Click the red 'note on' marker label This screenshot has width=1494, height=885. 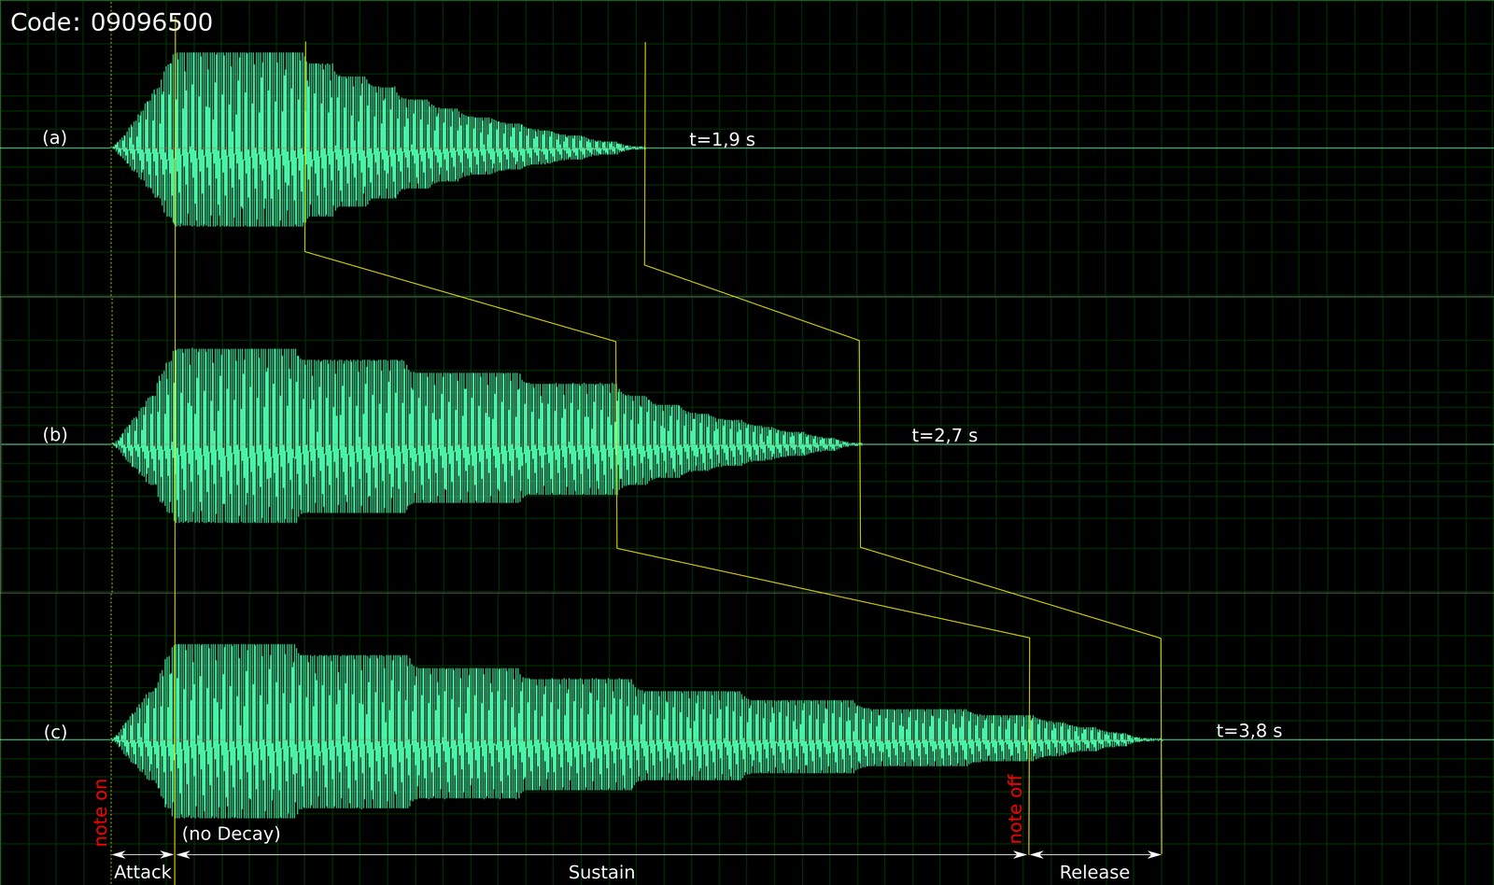pyautogui.click(x=101, y=812)
